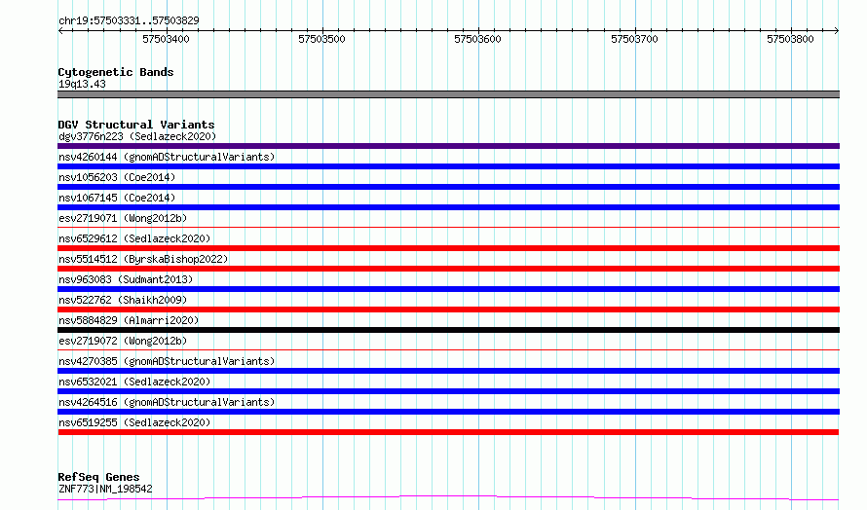Viewport: 867px width, 510px height.
Task: Open variant nsv4264516 (gnomADStructuralVariants) label
Action: coord(167,402)
